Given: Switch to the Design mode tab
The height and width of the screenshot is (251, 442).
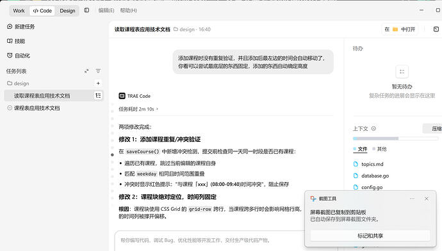Looking at the screenshot, I should coord(67,11).
